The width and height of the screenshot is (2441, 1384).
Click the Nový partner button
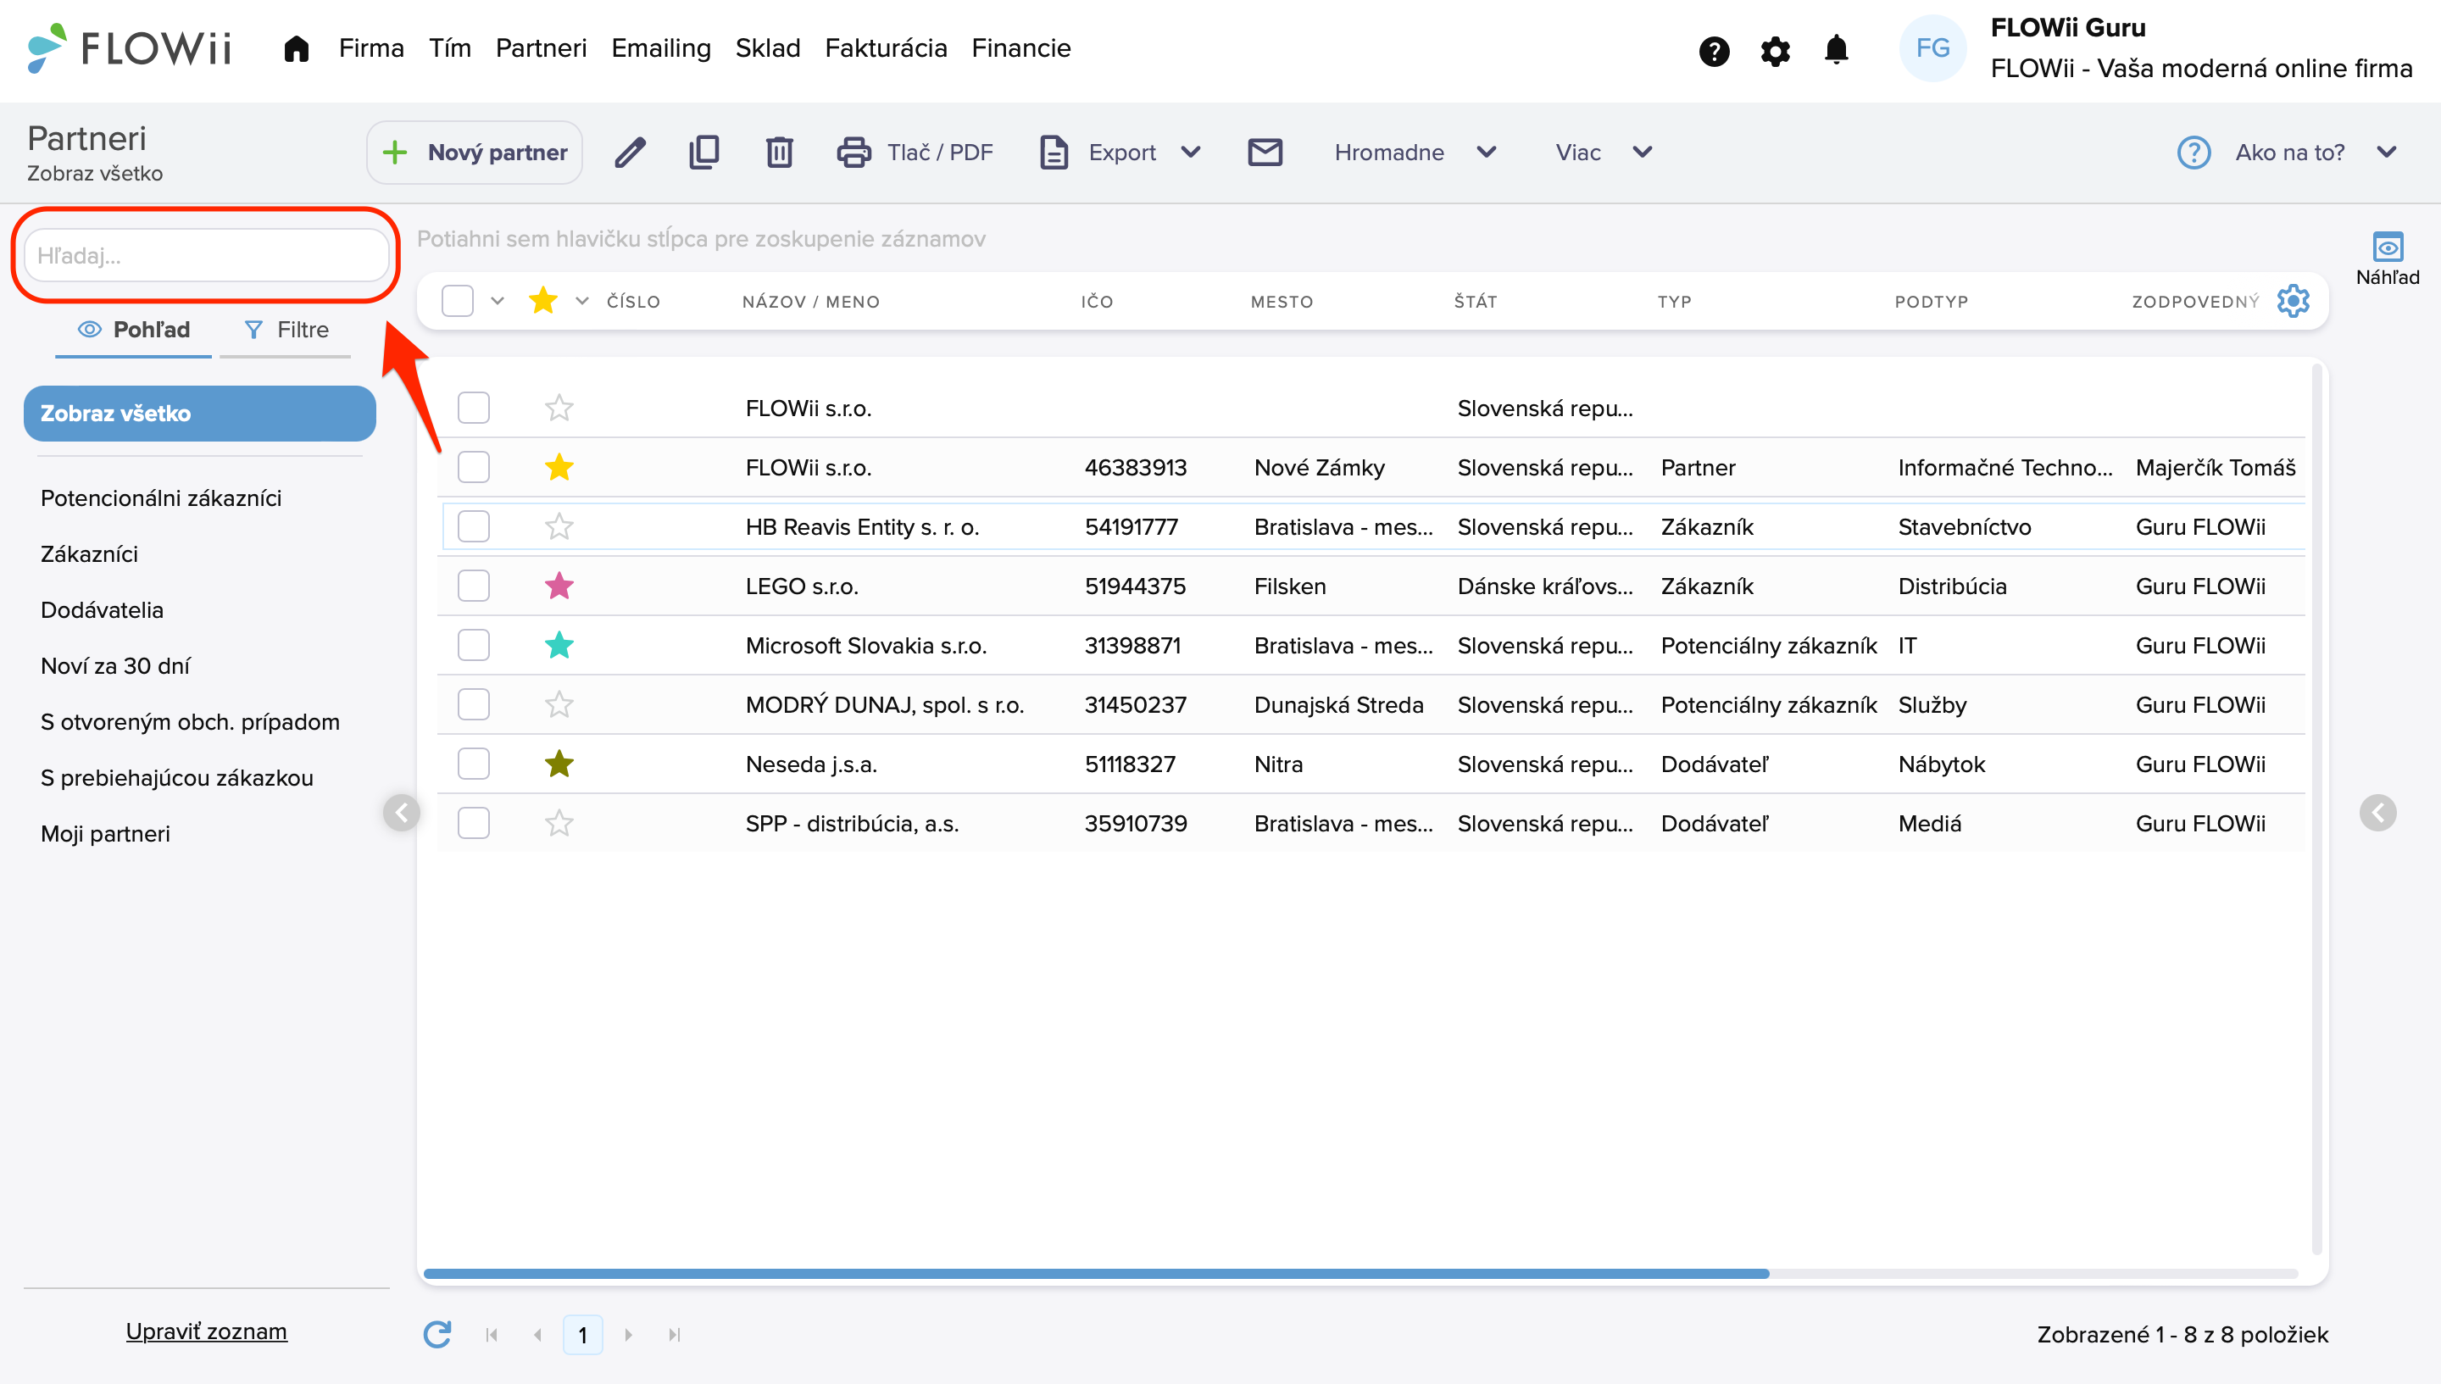pyautogui.click(x=475, y=152)
